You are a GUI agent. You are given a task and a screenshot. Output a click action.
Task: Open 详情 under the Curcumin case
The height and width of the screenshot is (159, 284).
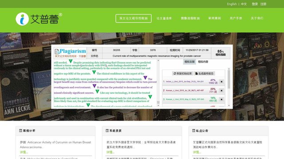[24, 152]
